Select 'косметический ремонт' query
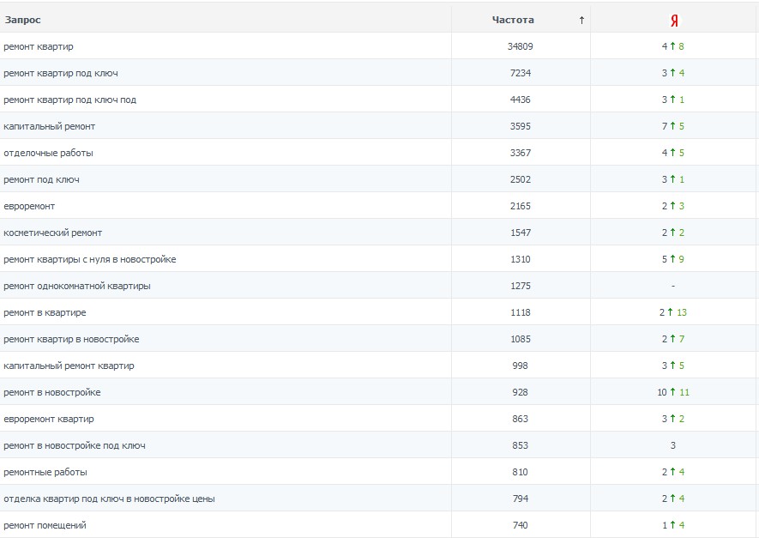Image resolution: width=759 pixels, height=538 pixels. (53, 233)
